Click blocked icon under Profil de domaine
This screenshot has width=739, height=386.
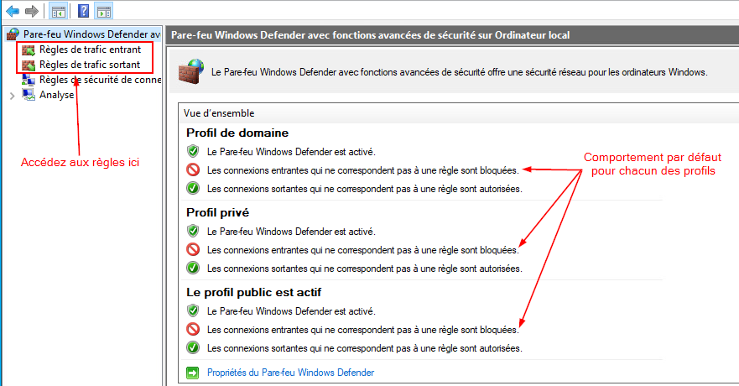193,170
